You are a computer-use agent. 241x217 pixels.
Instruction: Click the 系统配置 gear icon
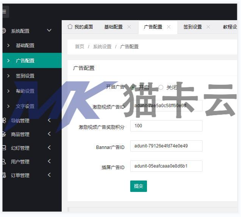point(4,31)
